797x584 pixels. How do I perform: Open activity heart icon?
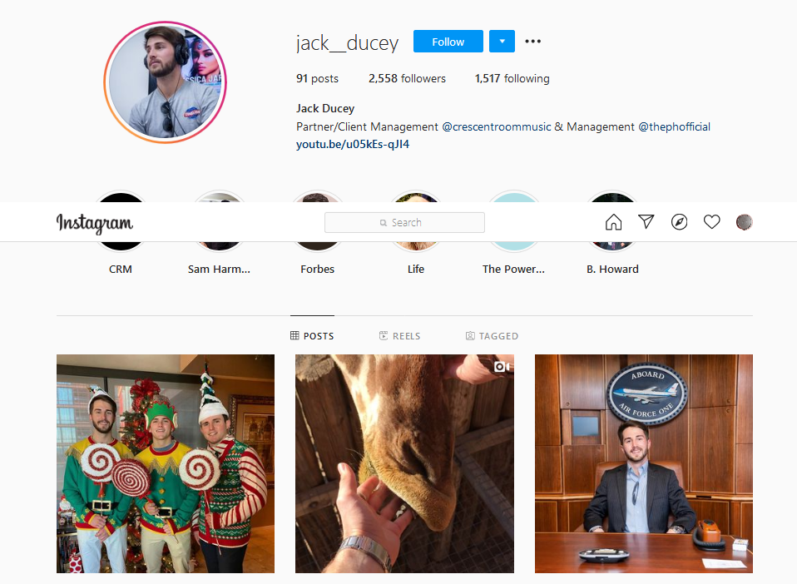click(711, 222)
